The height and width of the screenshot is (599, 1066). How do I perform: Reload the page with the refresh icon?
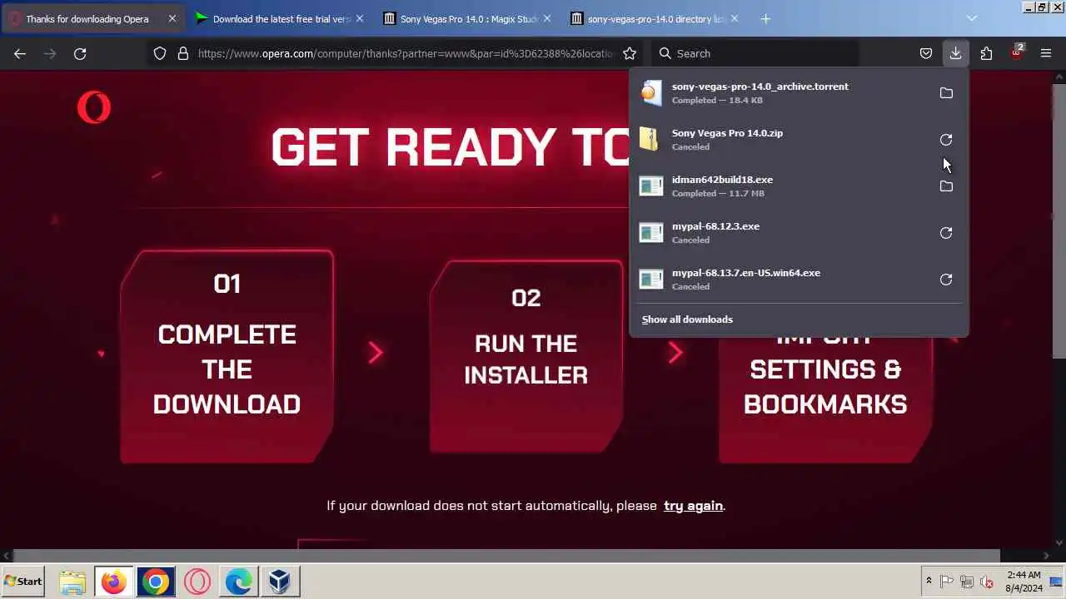point(80,53)
